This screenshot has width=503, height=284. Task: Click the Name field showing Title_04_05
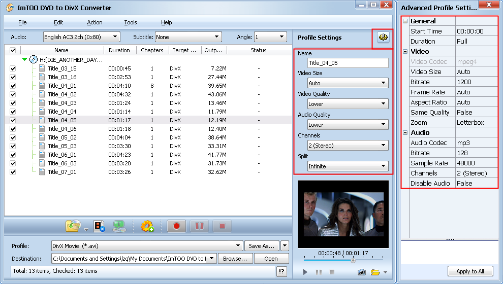tap(348, 63)
